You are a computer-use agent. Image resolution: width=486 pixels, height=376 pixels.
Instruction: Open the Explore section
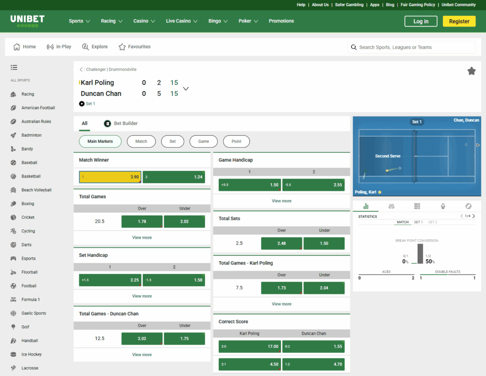(x=95, y=47)
